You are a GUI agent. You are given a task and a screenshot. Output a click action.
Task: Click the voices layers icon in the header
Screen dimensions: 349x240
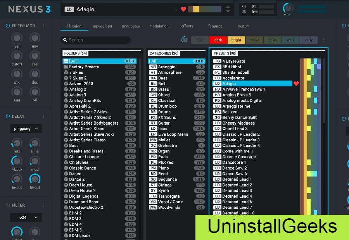(x=244, y=12)
